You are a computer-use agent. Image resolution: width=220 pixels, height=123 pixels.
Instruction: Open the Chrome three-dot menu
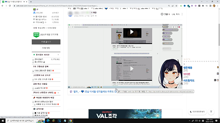(x=217, y=5)
